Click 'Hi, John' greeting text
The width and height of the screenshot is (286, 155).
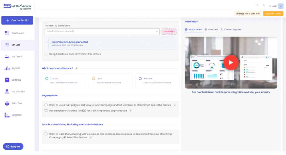(x=273, y=6)
